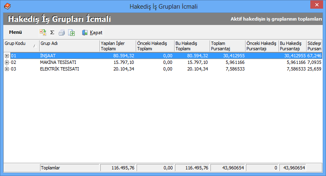Expand the 02 MAKİNA TESİSATI group
This screenshot has height=176, width=326.
point(7,62)
